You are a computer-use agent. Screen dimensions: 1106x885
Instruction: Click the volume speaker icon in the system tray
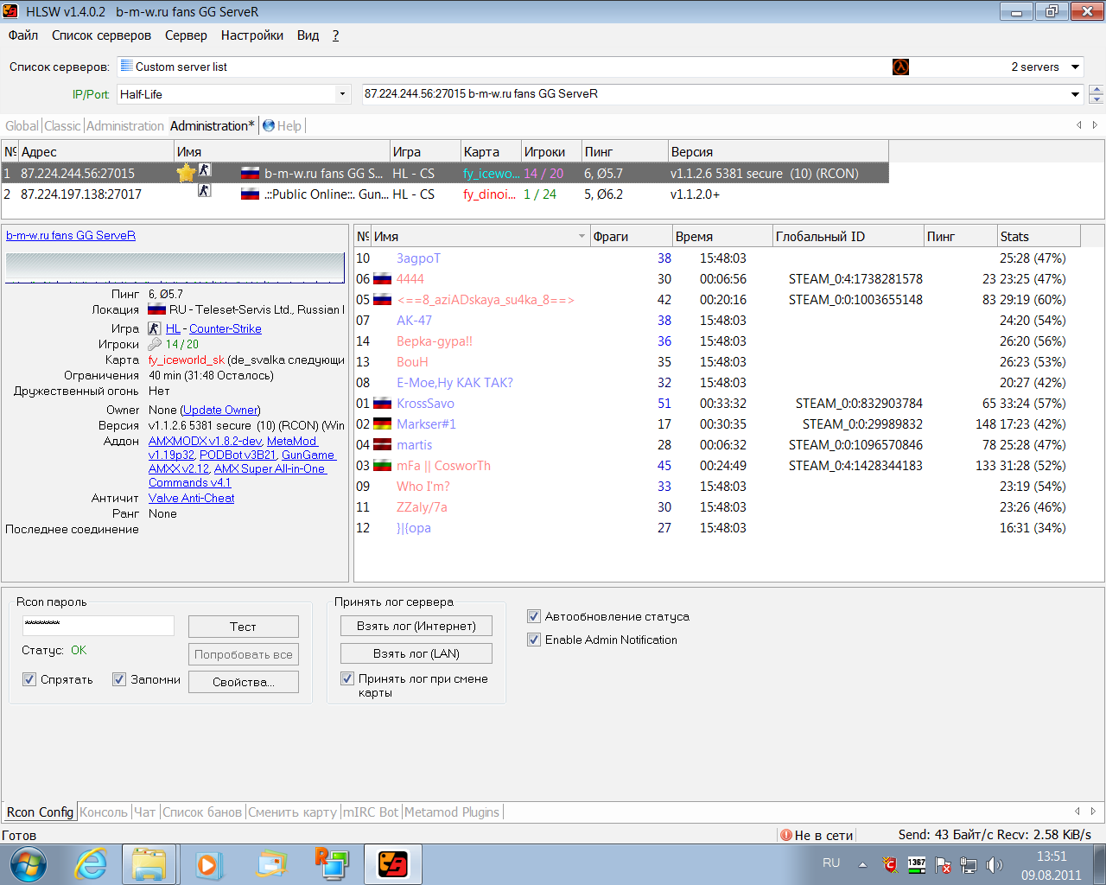pos(995,865)
